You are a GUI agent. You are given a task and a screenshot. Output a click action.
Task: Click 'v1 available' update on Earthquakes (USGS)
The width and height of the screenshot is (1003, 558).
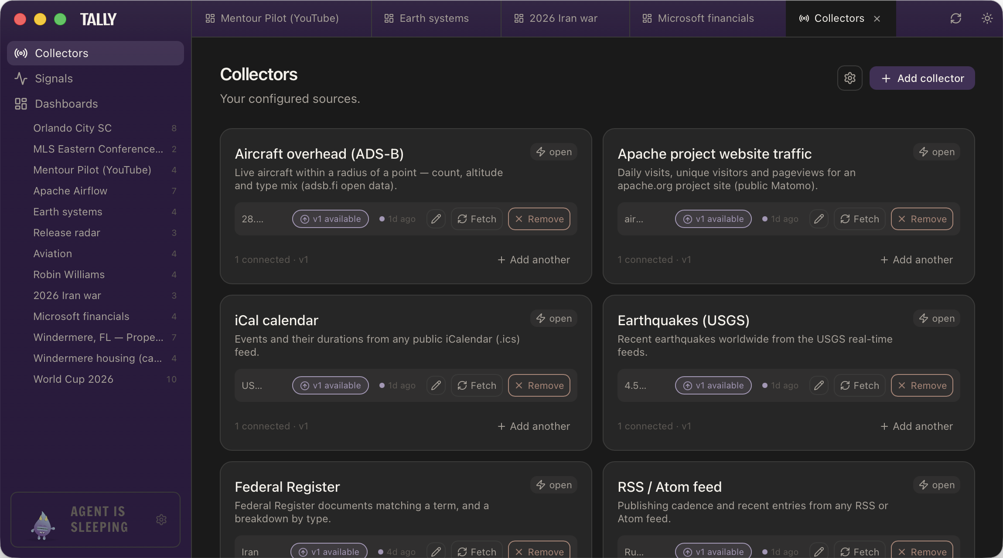(x=713, y=385)
